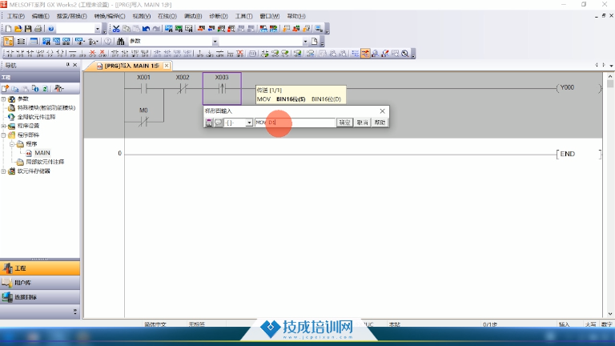Click the new data icon in navigation
Screen dimensions: 615x346
click(5, 89)
